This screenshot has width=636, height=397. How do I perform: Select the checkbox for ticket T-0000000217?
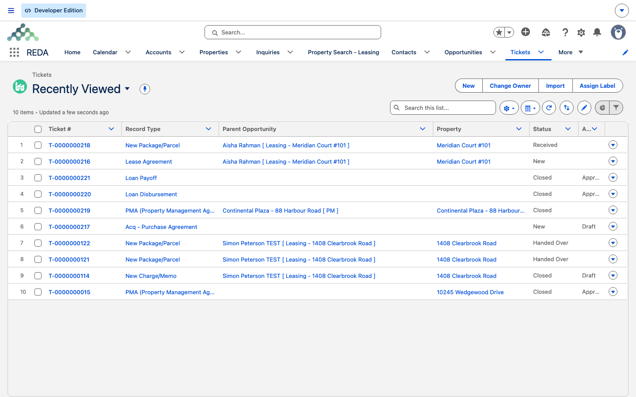pyautogui.click(x=38, y=227)
